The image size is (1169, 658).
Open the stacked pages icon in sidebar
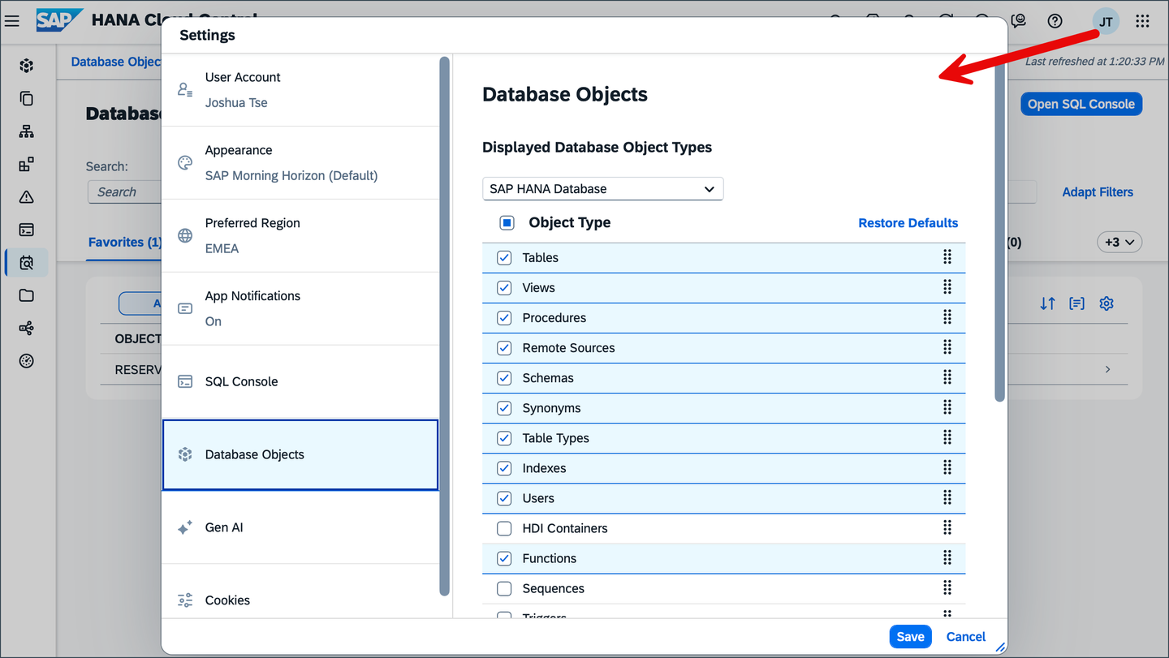point(27,98)
